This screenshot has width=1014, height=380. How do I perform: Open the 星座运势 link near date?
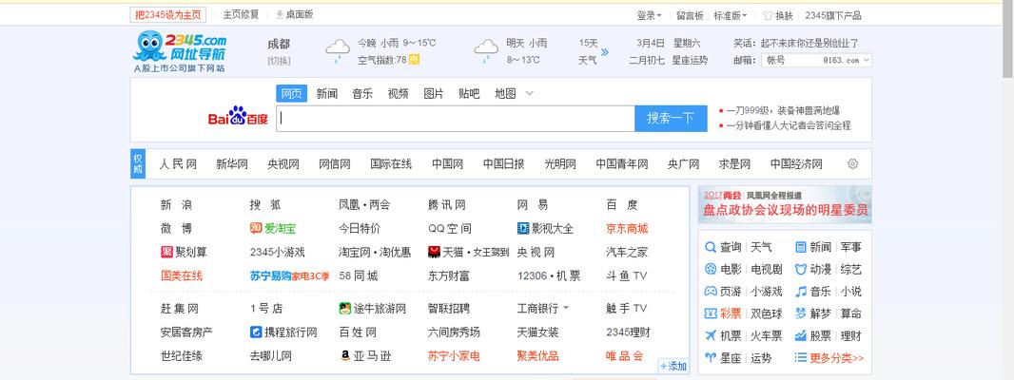pos(690,60)
